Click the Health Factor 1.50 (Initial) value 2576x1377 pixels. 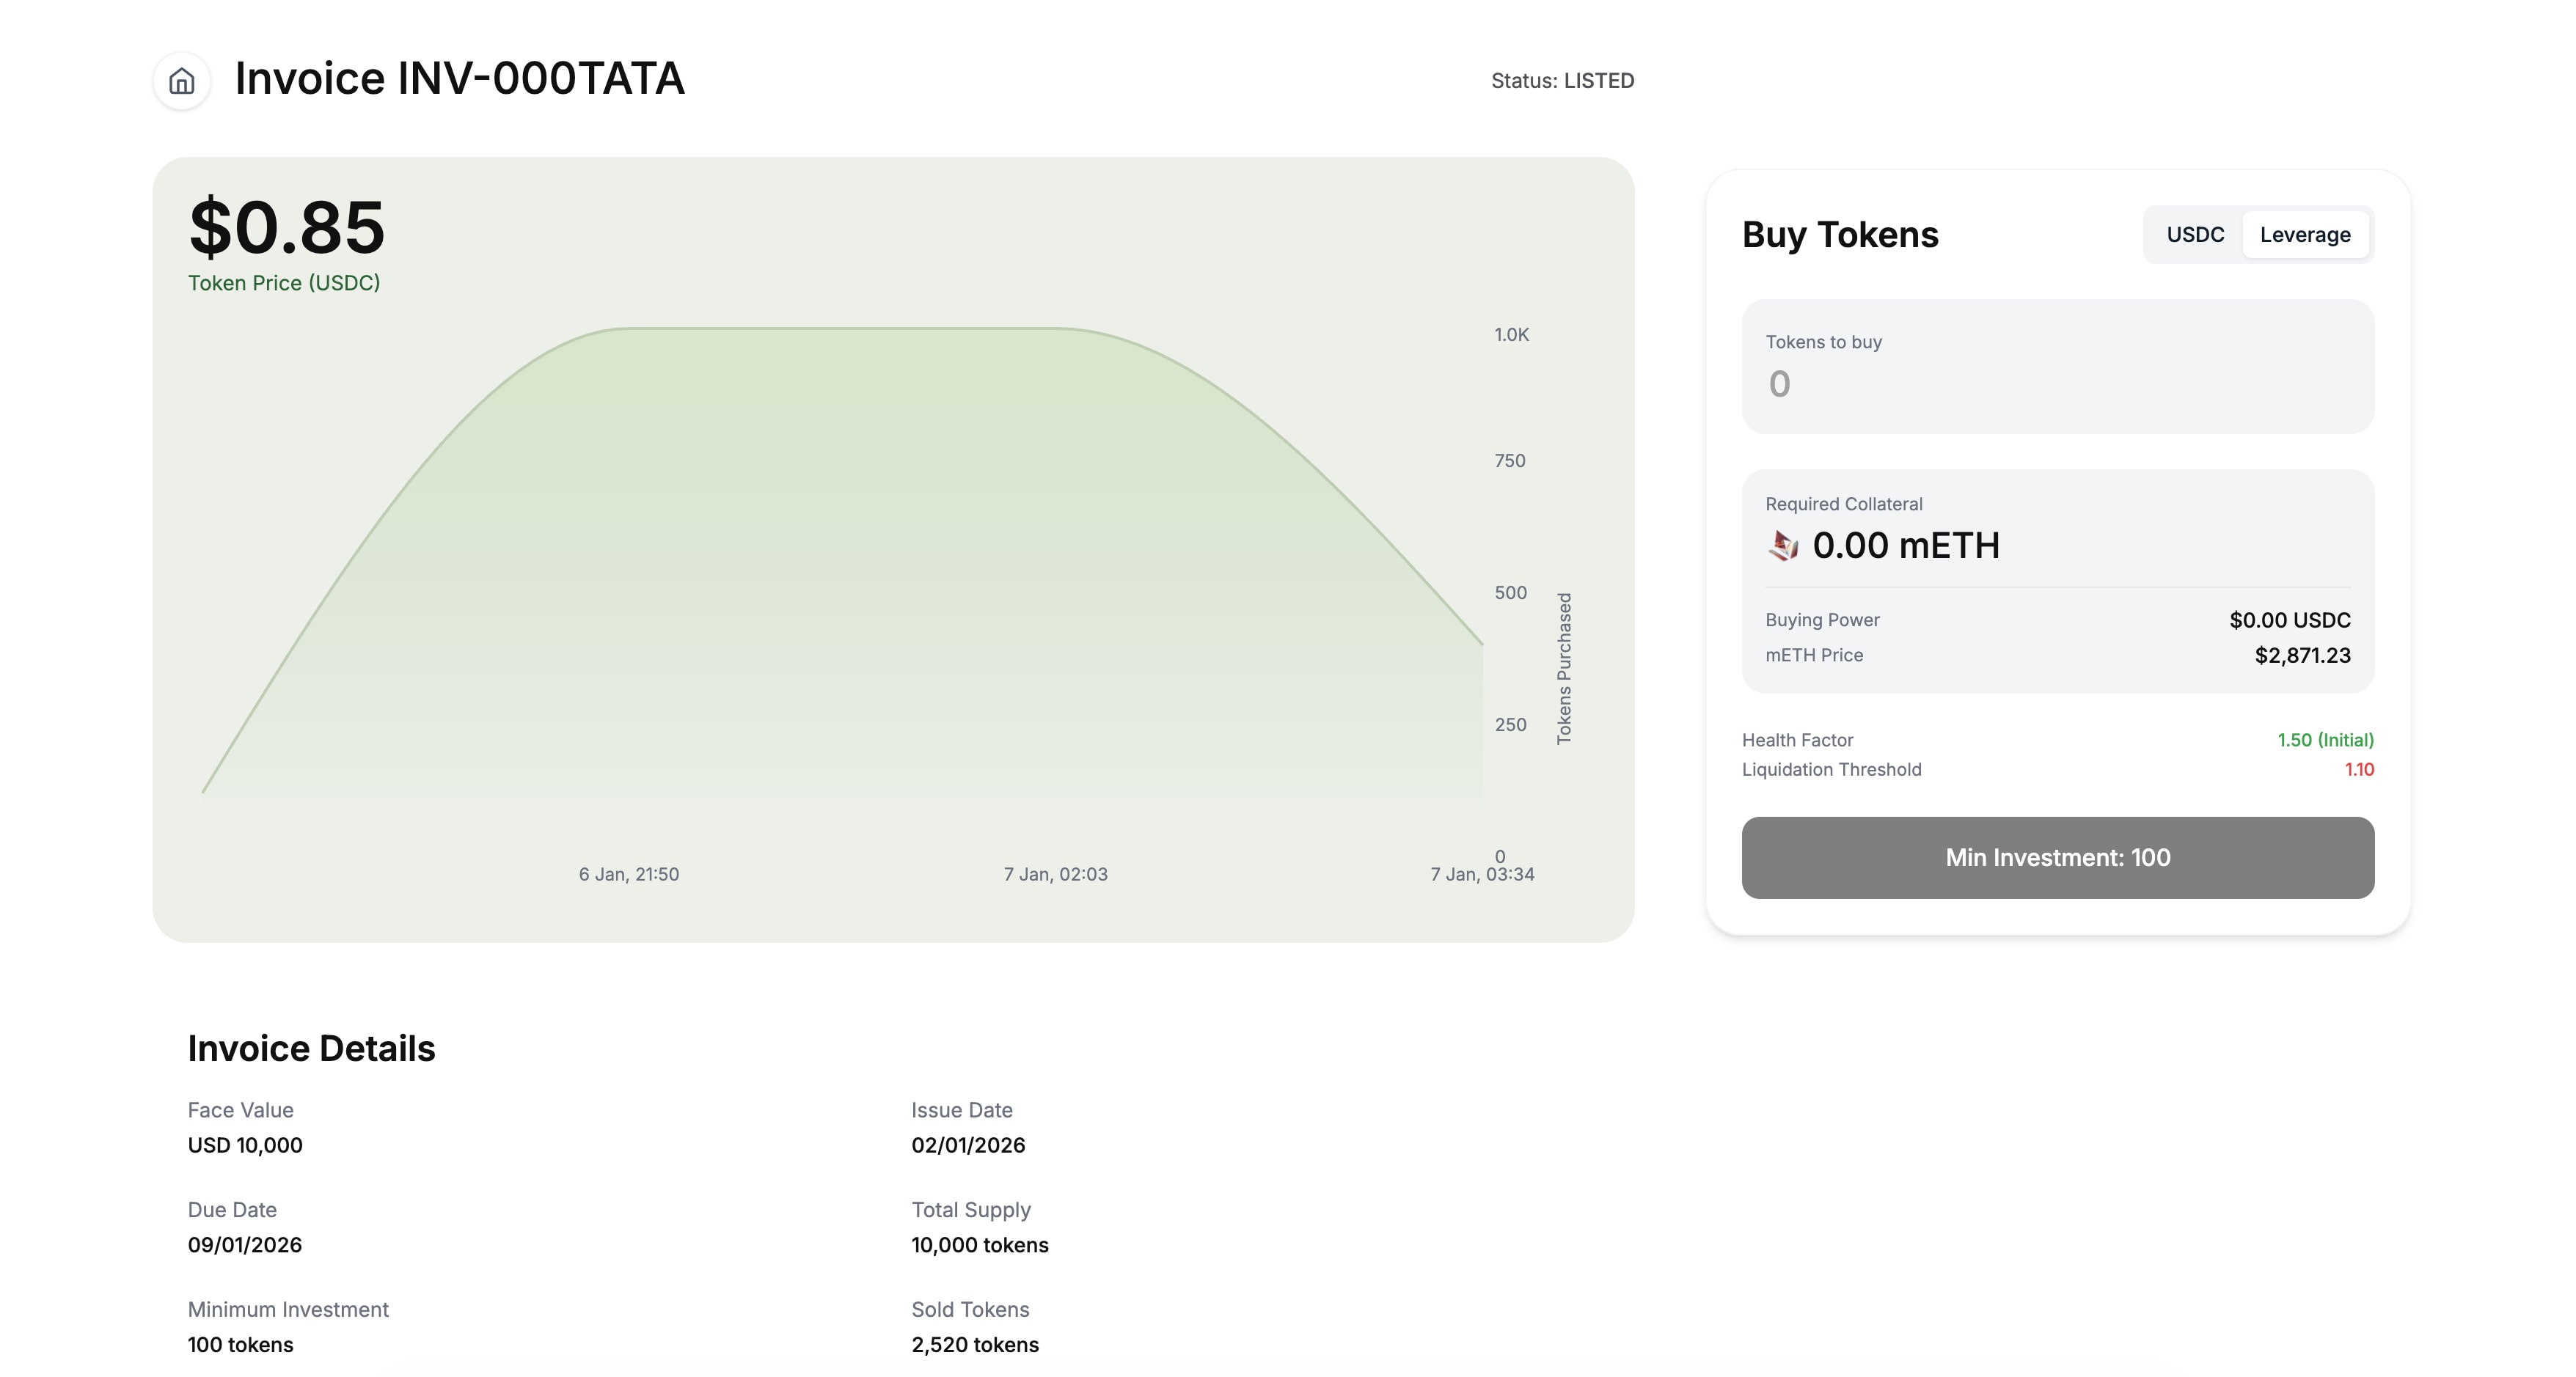[x=2325, y=740]
